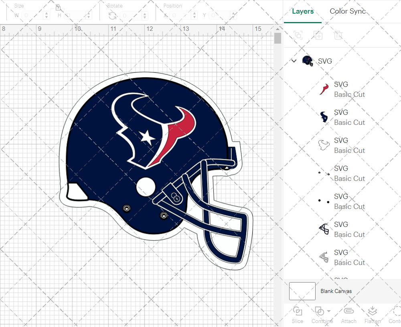Select the gray rivets SVG layer
Viewport: 401px width, 327px height.
(342, 174)
